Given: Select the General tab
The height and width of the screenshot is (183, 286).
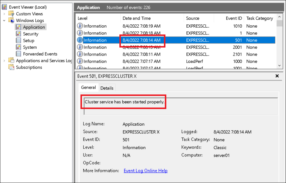Looking at the screenshot, I should coord(88,87).
